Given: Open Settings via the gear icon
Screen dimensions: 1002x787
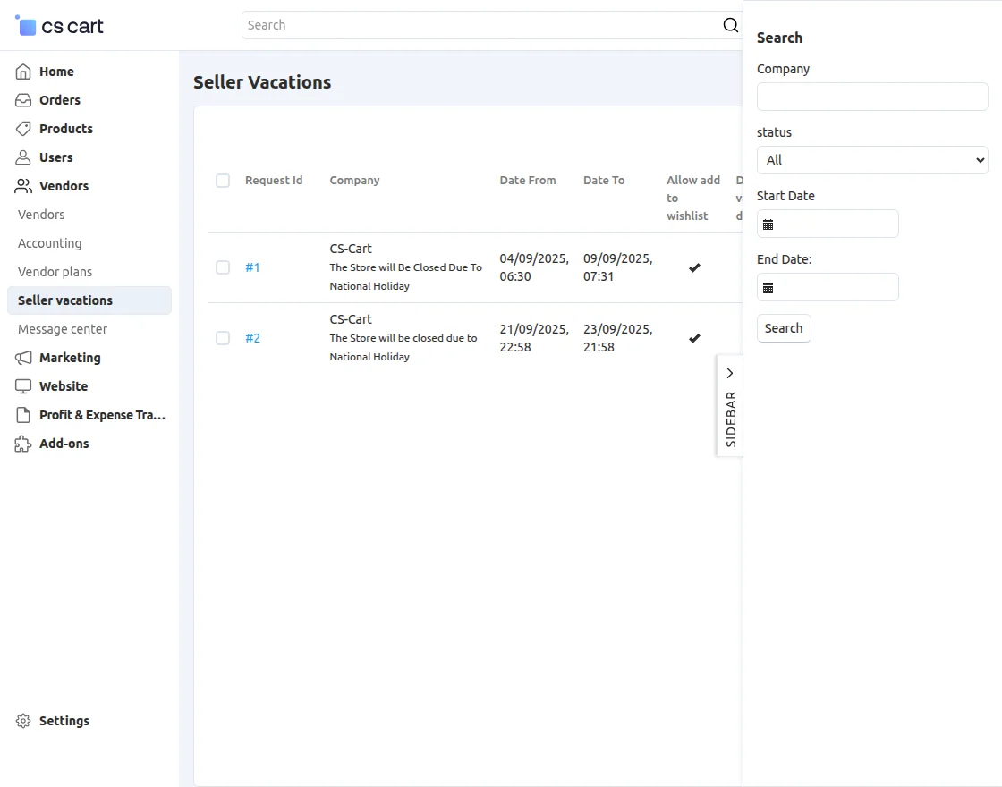Looking at the screenshot, I should click(x=23, y=721).
